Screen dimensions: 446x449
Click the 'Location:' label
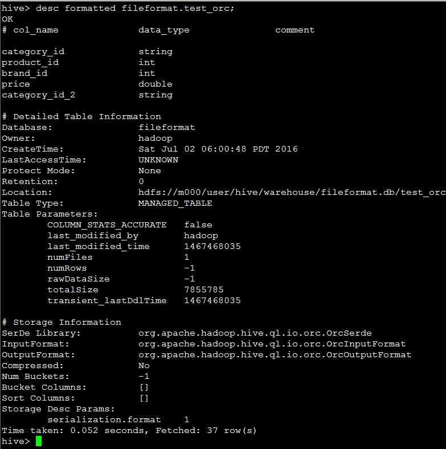(27, 193)
